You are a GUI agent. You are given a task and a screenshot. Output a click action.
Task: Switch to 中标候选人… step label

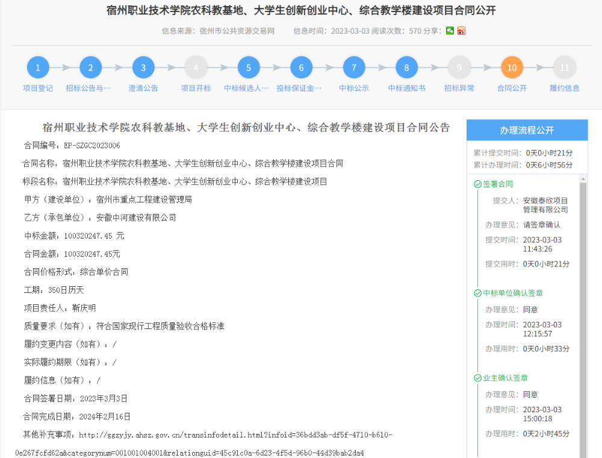pos(246,89)
